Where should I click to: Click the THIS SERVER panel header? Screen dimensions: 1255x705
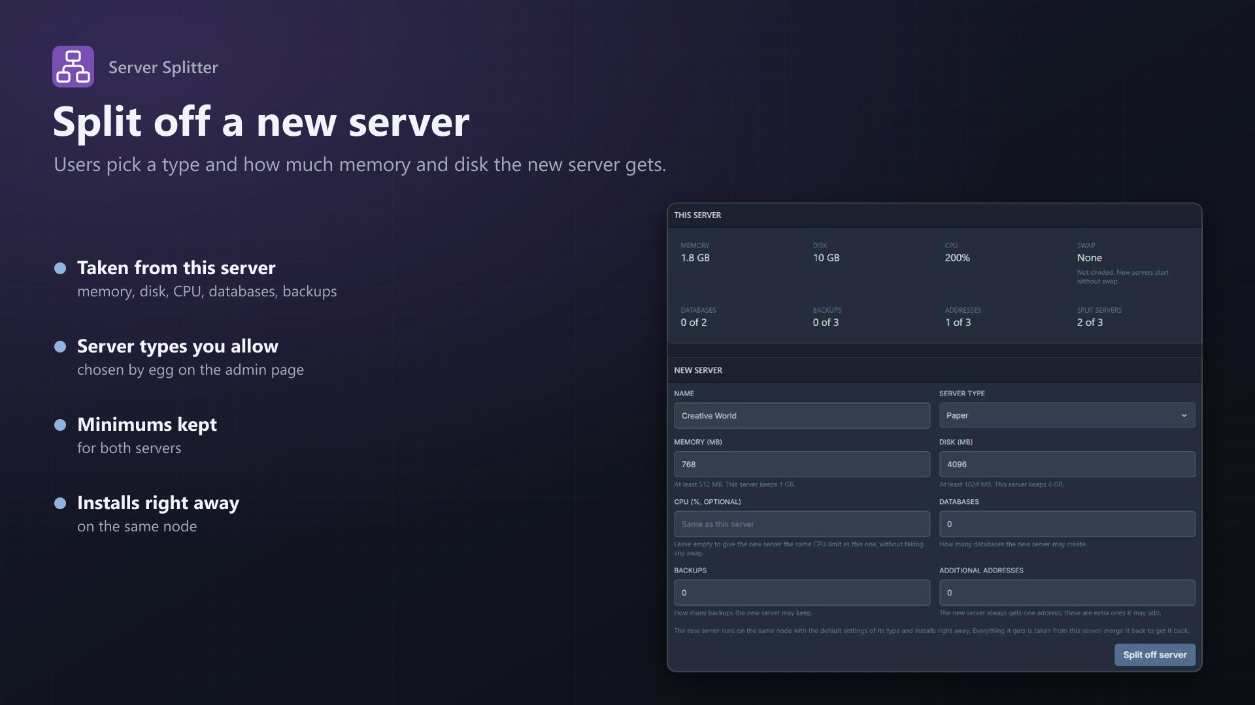[x=934, y=215]
